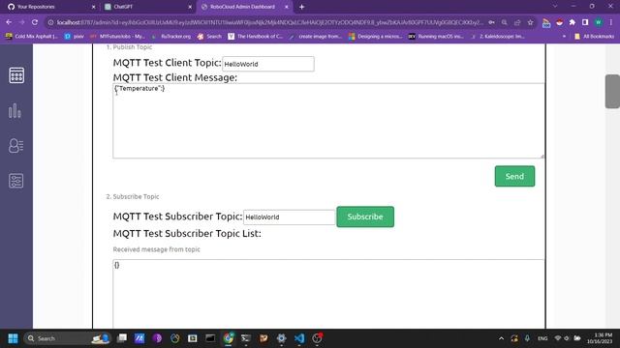Click the localhost address bar

click(x=269, y=22)
